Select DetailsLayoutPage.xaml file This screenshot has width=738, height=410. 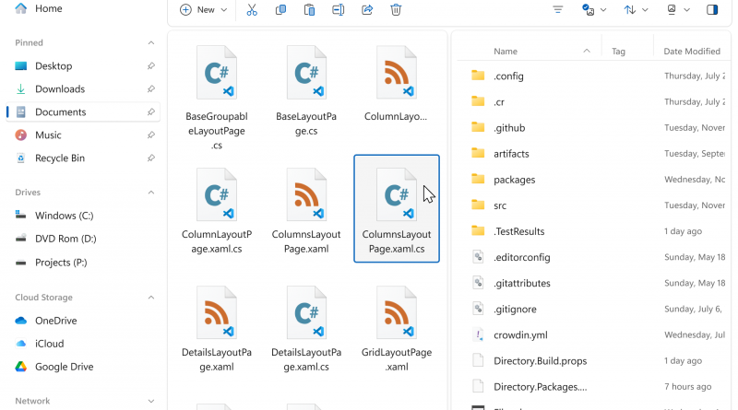tap(217, 328)
